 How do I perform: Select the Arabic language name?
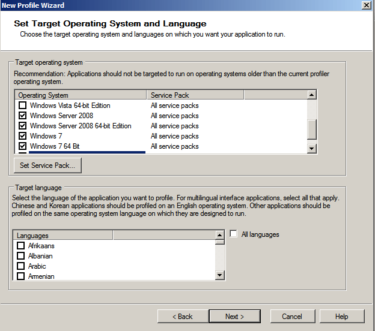(x=37, y=266)
